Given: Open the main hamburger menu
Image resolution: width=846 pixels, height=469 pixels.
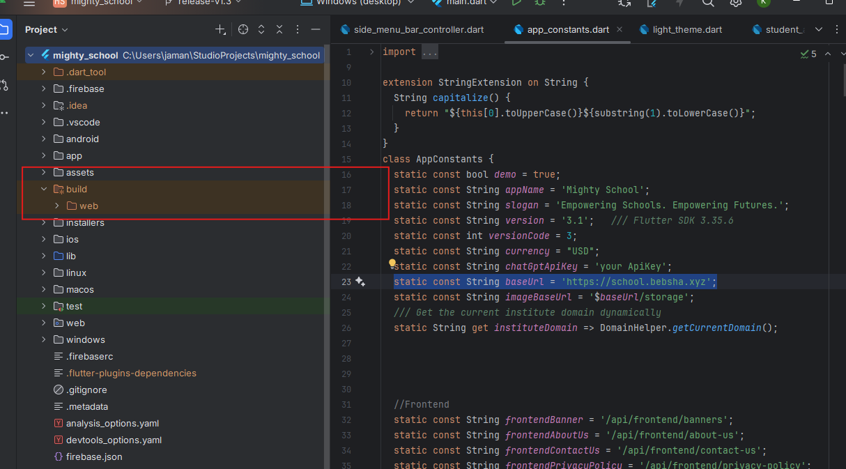Looking at the screenshot, I should (29, 3).
